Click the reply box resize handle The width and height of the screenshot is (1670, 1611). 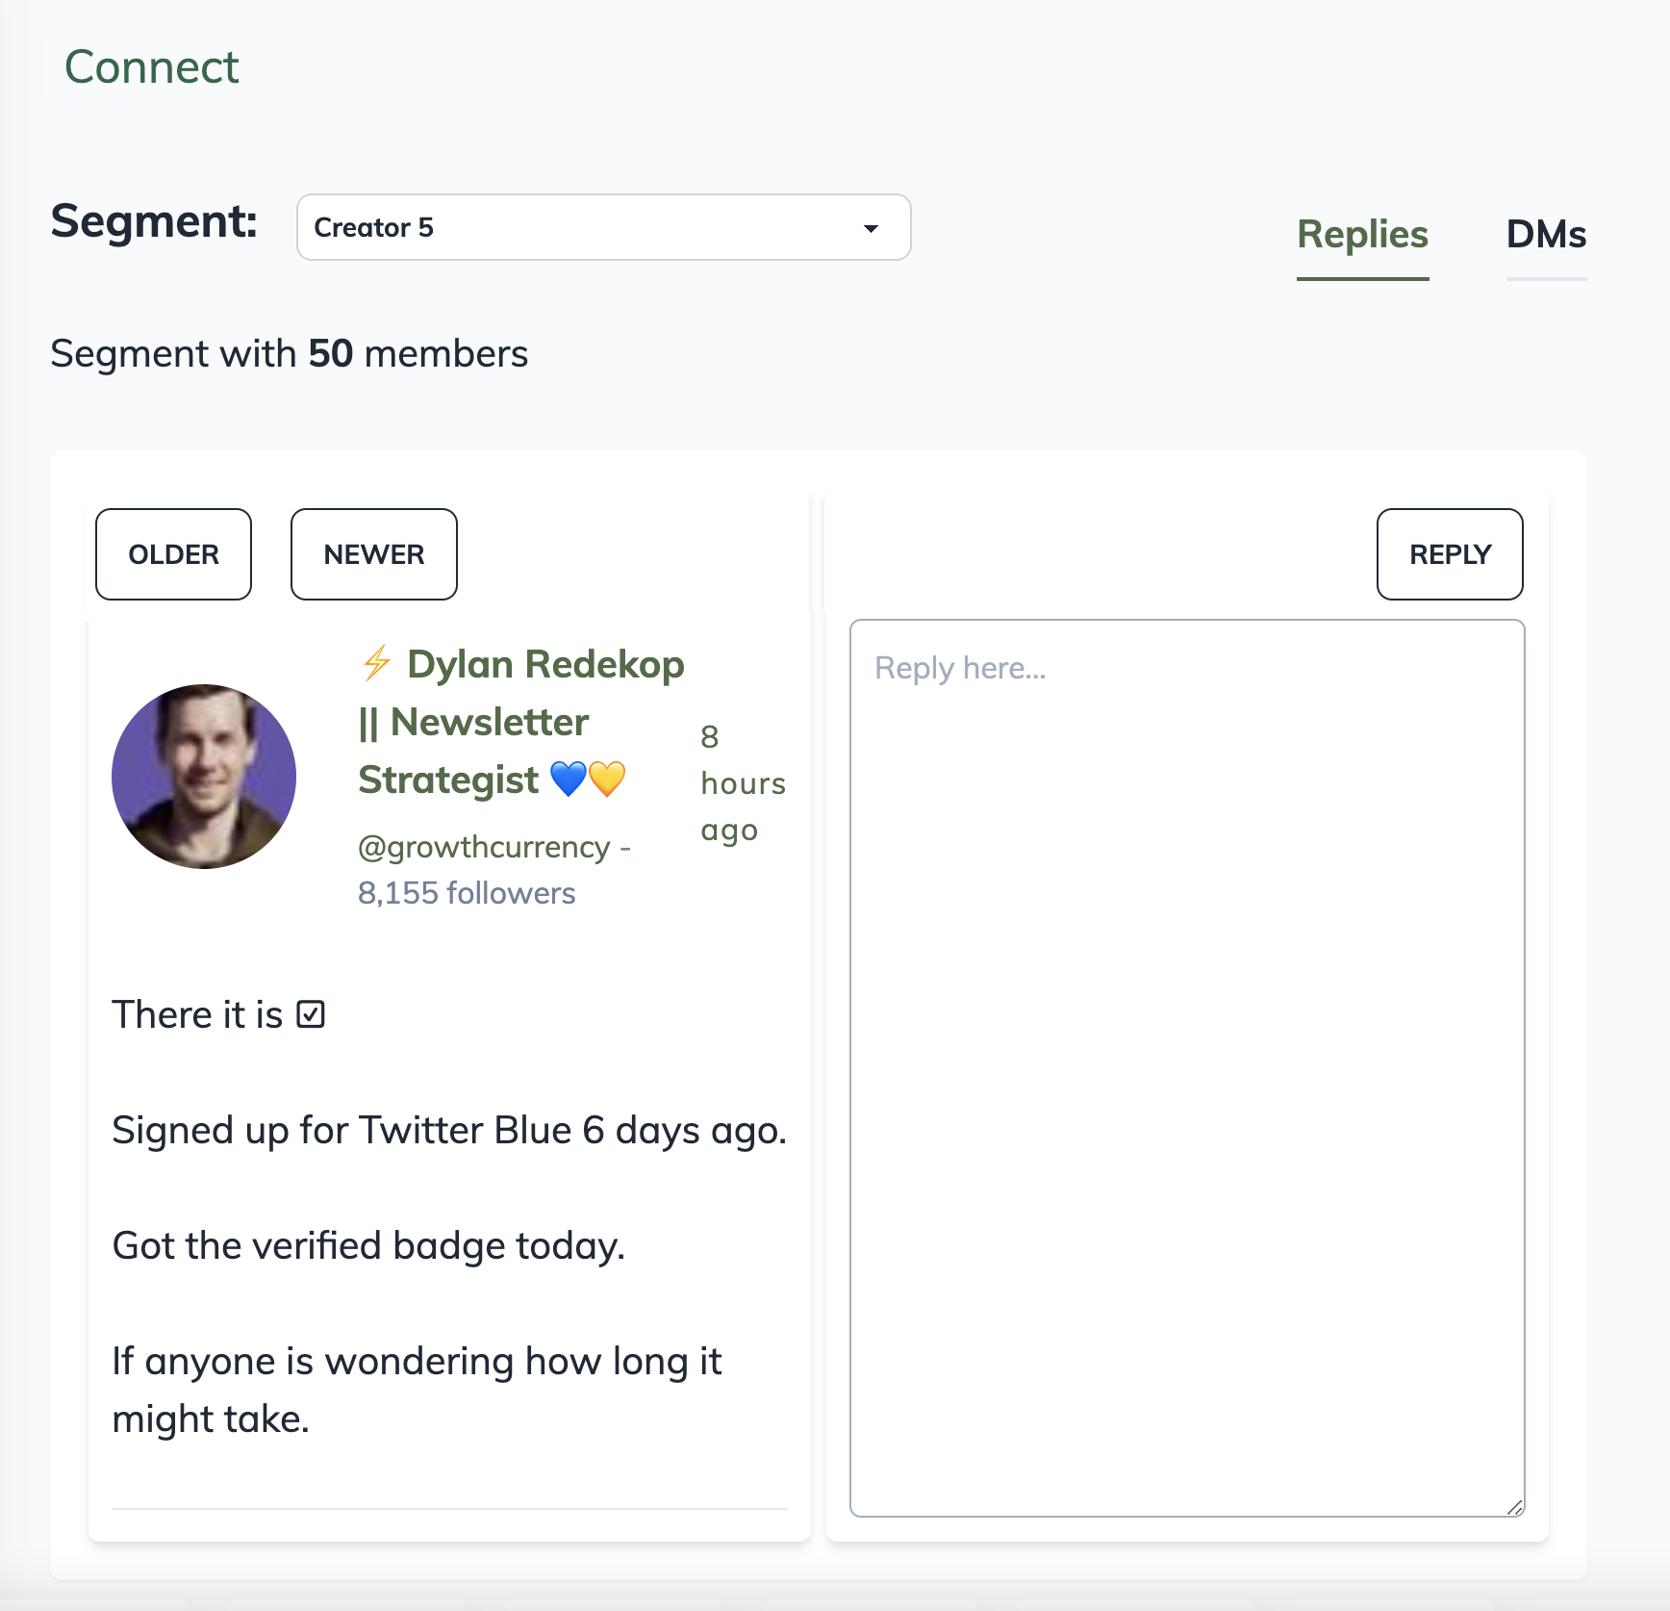1514,1507
